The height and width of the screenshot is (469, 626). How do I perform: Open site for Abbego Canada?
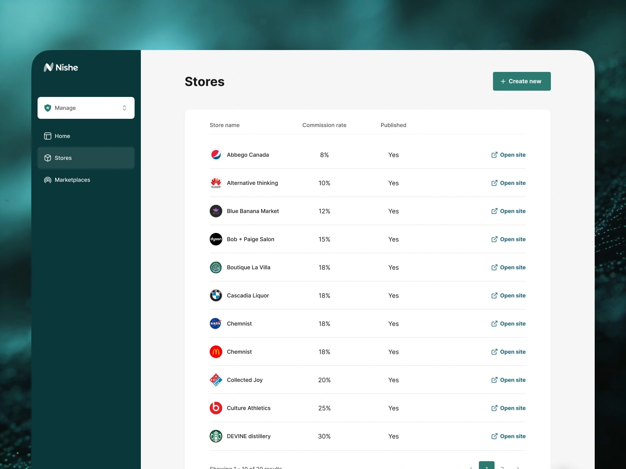coord(508,155)
